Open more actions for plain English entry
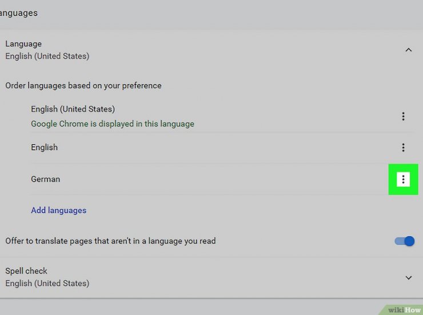 coord(403,147)
